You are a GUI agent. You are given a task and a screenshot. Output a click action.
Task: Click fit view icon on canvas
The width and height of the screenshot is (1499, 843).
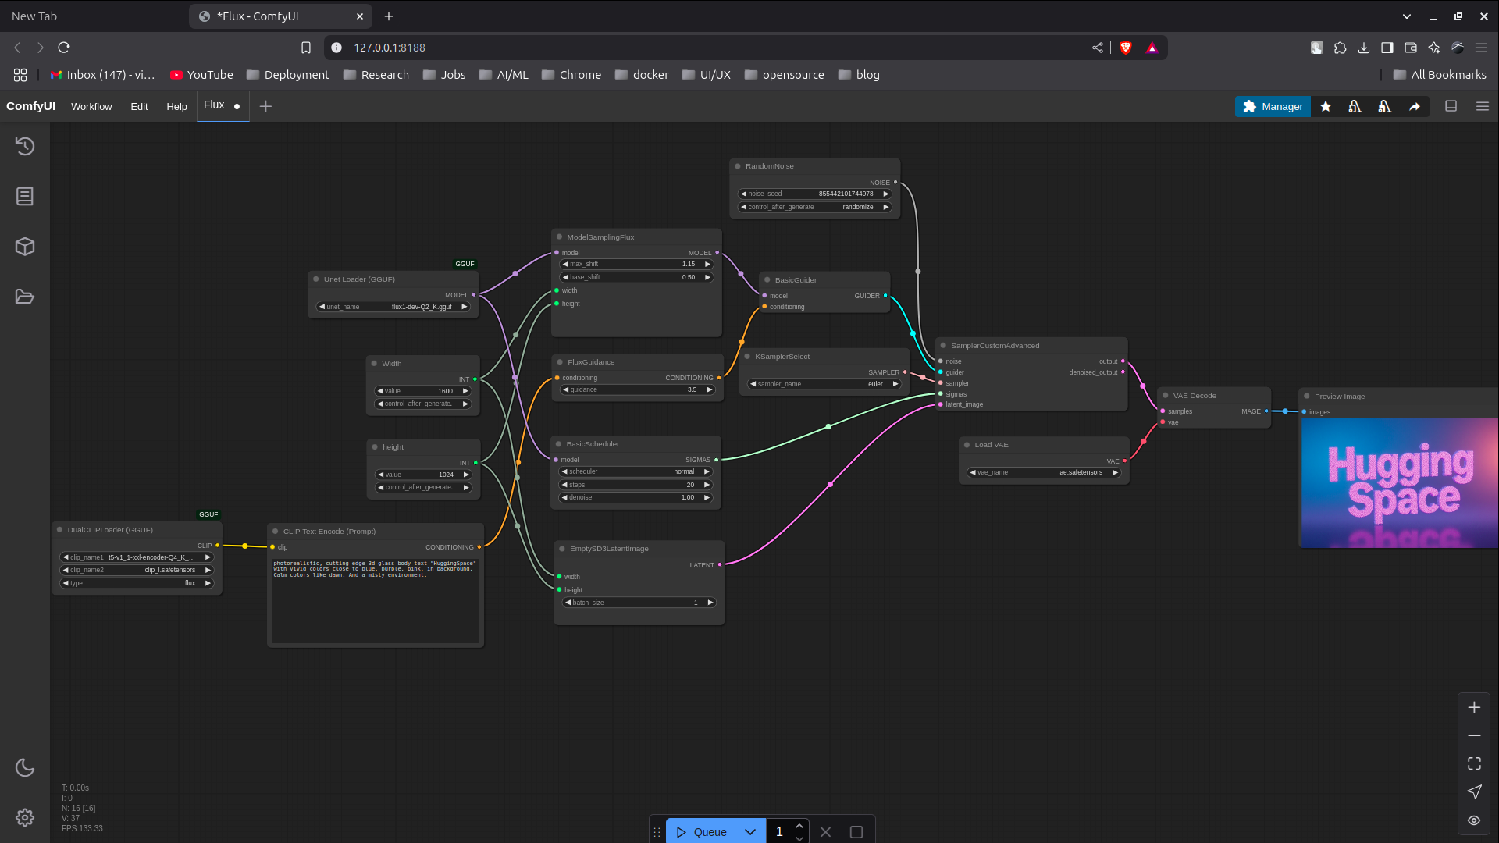1474,763
